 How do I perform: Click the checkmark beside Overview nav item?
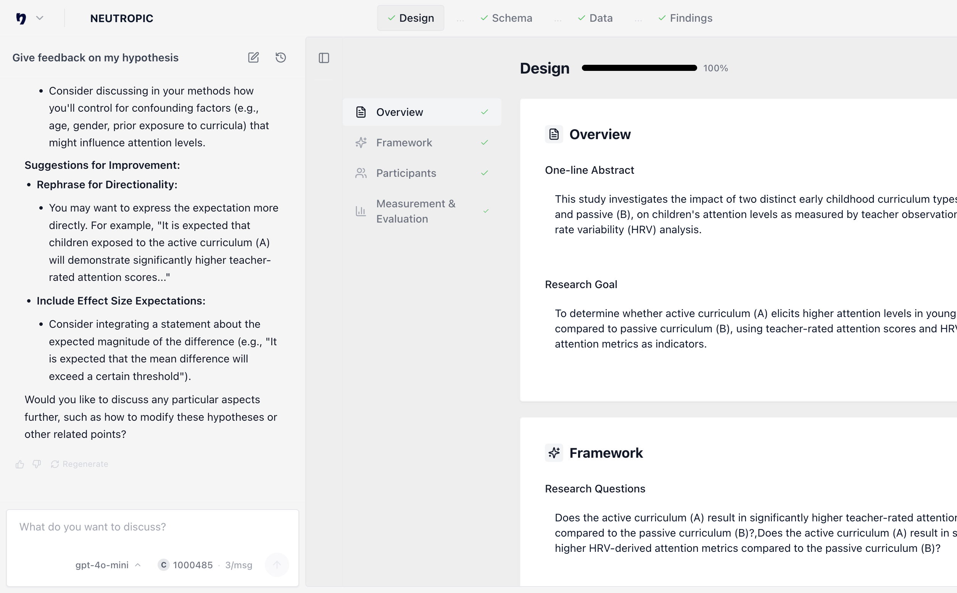[x=484, y=112]
